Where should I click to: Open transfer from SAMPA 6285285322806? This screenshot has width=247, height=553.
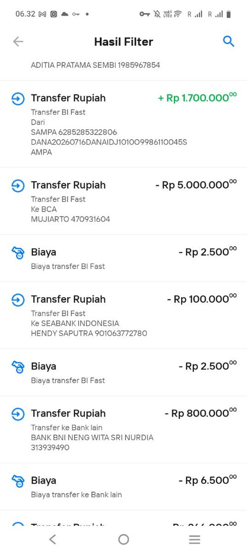coord(123,124)
